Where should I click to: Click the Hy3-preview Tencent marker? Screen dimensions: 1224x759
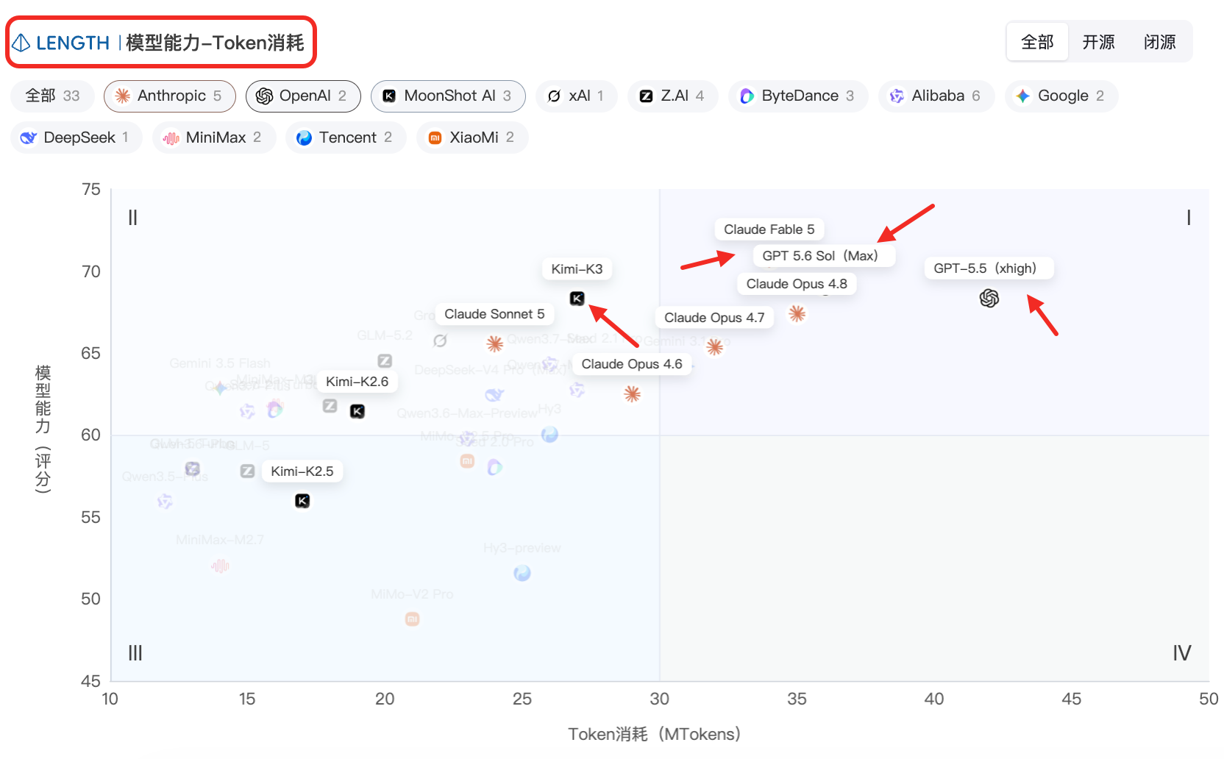coord(522,573)
